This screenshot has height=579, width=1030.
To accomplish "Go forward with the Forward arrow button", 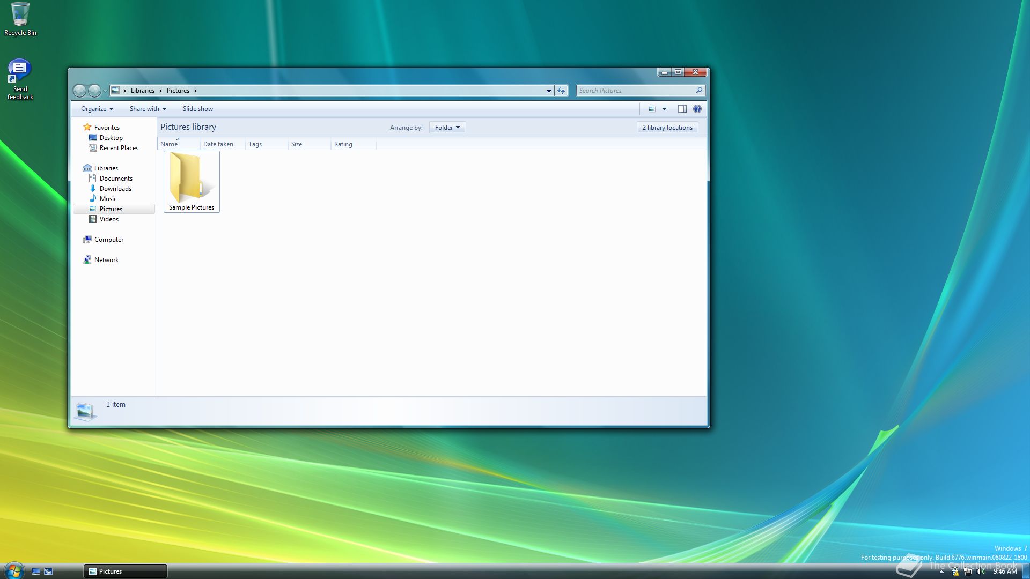I will click(x=94, y=91).
